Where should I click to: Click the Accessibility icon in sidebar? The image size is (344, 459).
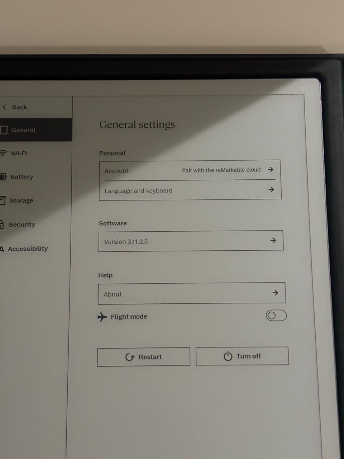[x=2, y=249]
